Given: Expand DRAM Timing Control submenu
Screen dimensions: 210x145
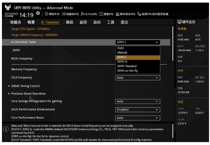Looking at the screenshot, I should [x=25, y=86].
